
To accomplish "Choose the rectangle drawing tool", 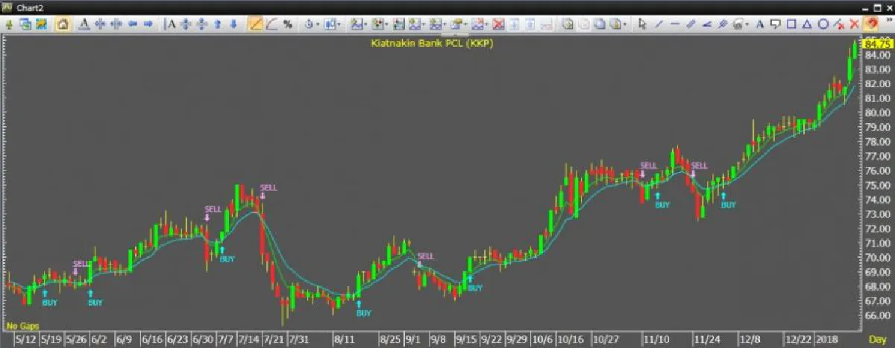I will click(x=792, y=24).
